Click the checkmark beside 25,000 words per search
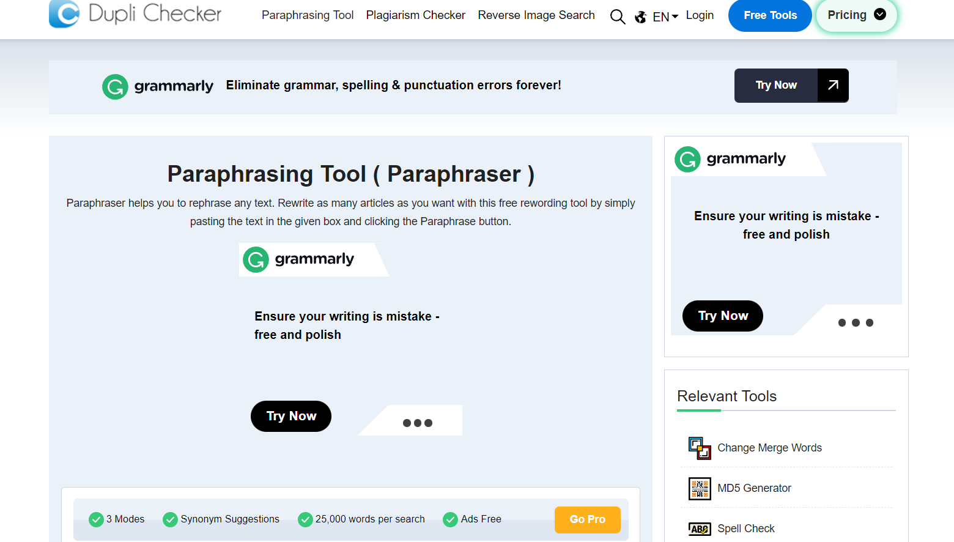 point(305,519)
